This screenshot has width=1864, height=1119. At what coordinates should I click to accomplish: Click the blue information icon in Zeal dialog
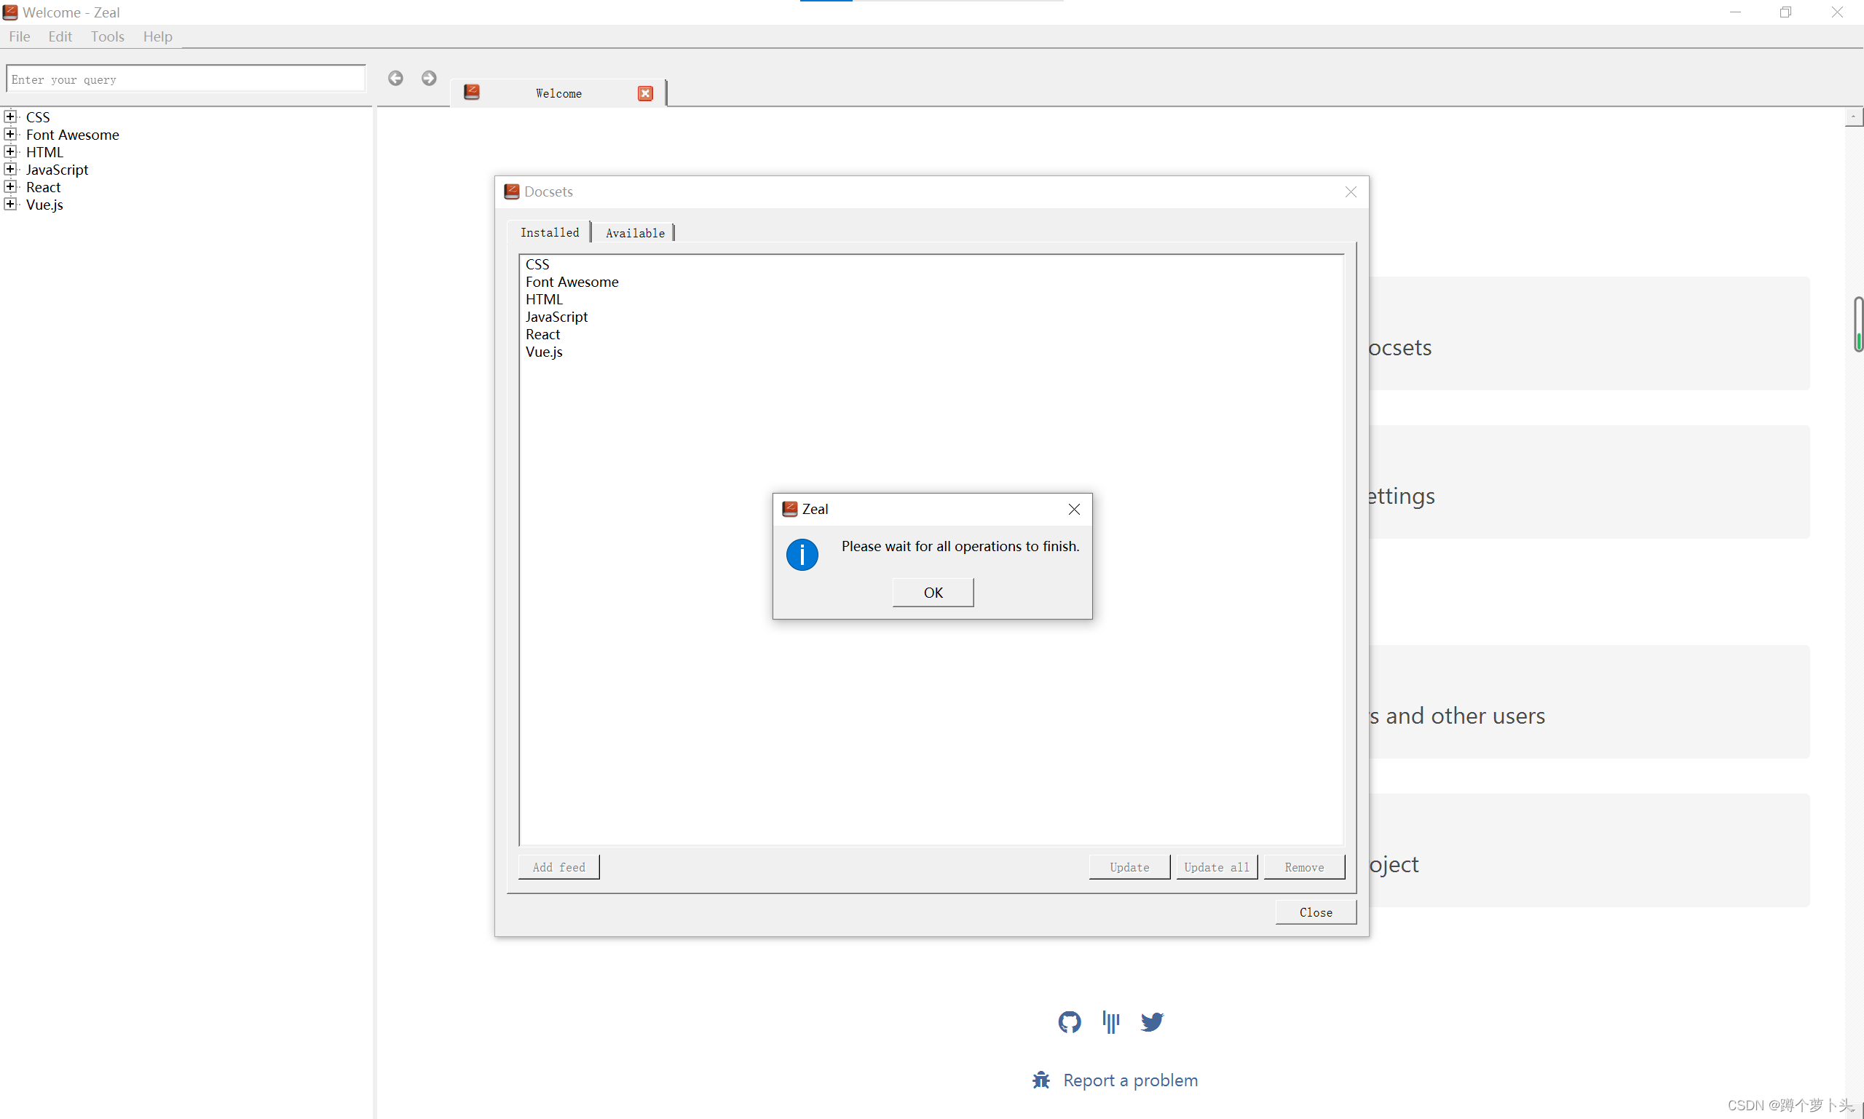802,555
